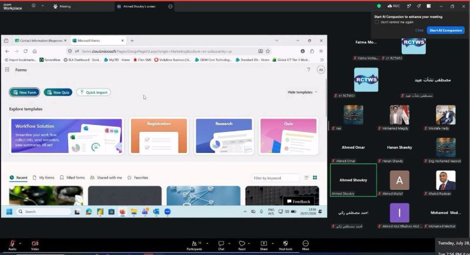Click the browser back arrow

click(7, 51)
